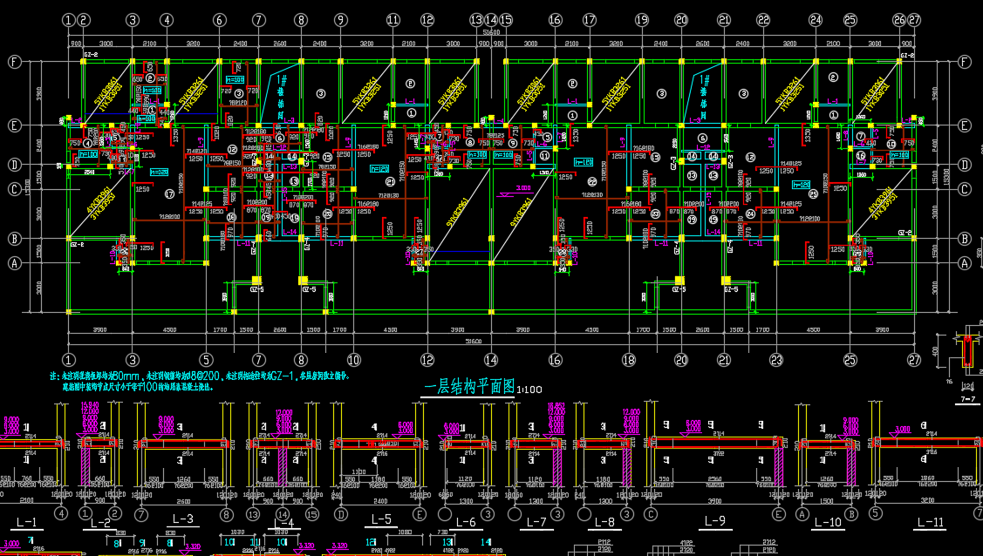Click axis C bubble on the plan's left side
983x556 pixels.
click(x=15, y=188)
